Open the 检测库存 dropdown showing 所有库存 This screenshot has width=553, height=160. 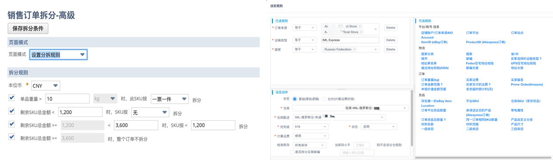pos(310,145)
